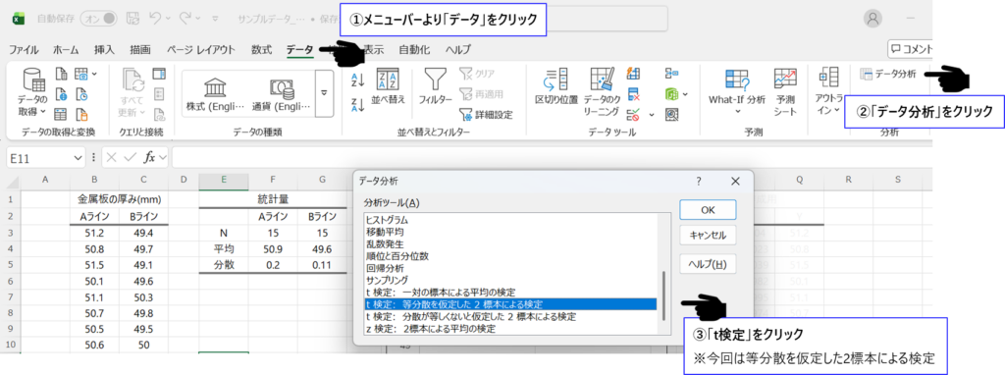Image resolution: width=1005 pixels, height=375 pixels.
Task: Open the ファイル tab
Action: tap(24, 49)
